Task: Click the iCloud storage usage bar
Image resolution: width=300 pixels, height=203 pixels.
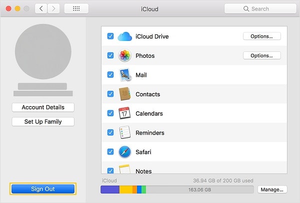Action: (177, 190)
